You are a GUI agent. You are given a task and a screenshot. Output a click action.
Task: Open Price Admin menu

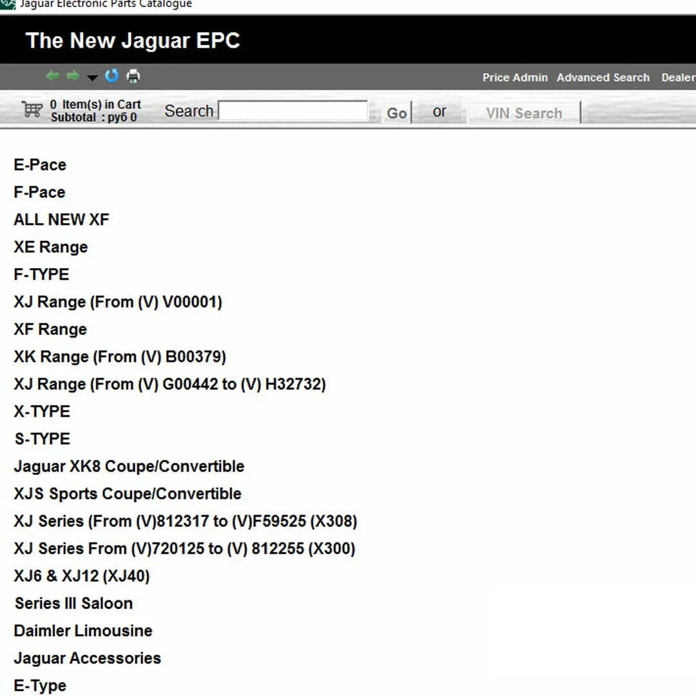(515, 77)
